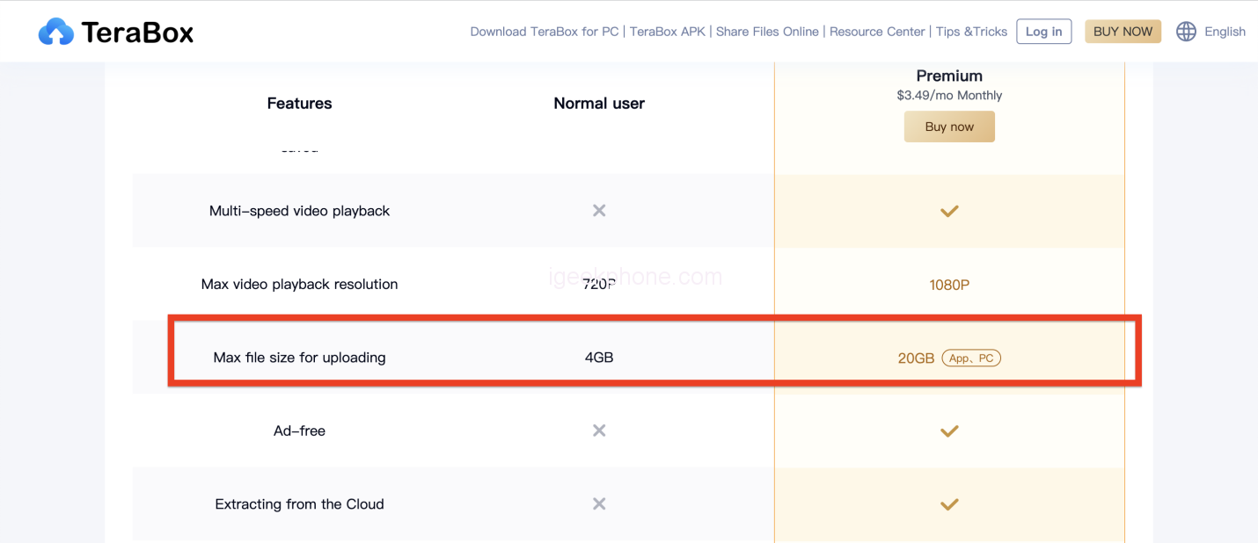Open Tips & Tricks page
This screenshot has height=543, width=1258.
click(971, 32)
